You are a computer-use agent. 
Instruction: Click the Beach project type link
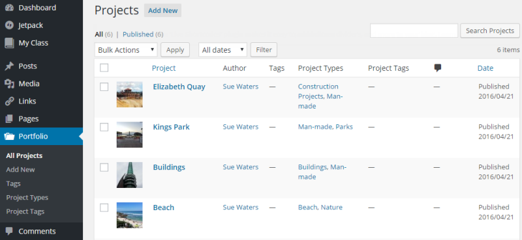[x=307, y=207]
